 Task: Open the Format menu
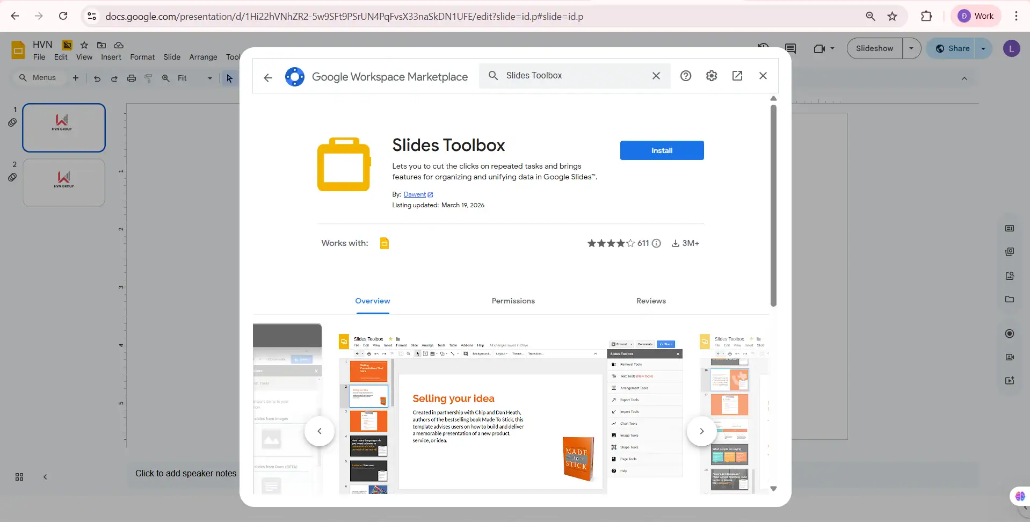click(x=141, y=57)
